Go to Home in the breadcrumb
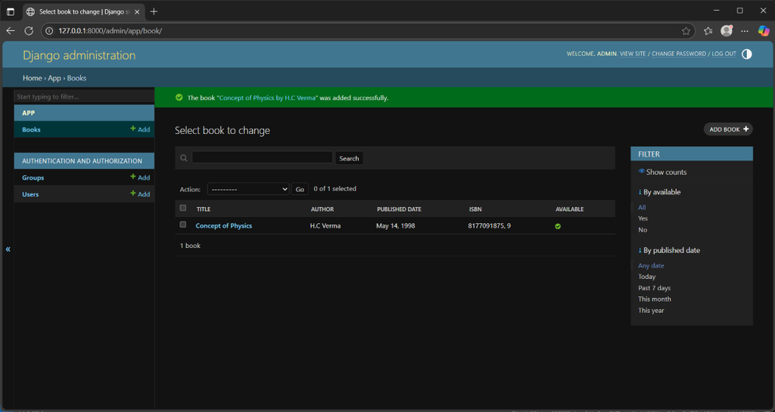The width and height of the screenshot is (775, 412). 32,78
